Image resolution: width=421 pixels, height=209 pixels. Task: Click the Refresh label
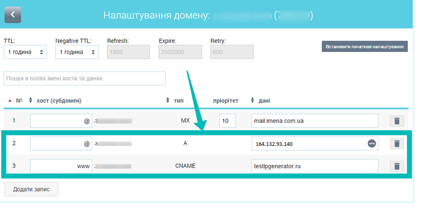pyautogui.click(x=118, y=41)
